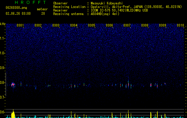Viewport: 187px width, 118px height.
Task: Click the 0309 time marker
Action: click(163, 25)
